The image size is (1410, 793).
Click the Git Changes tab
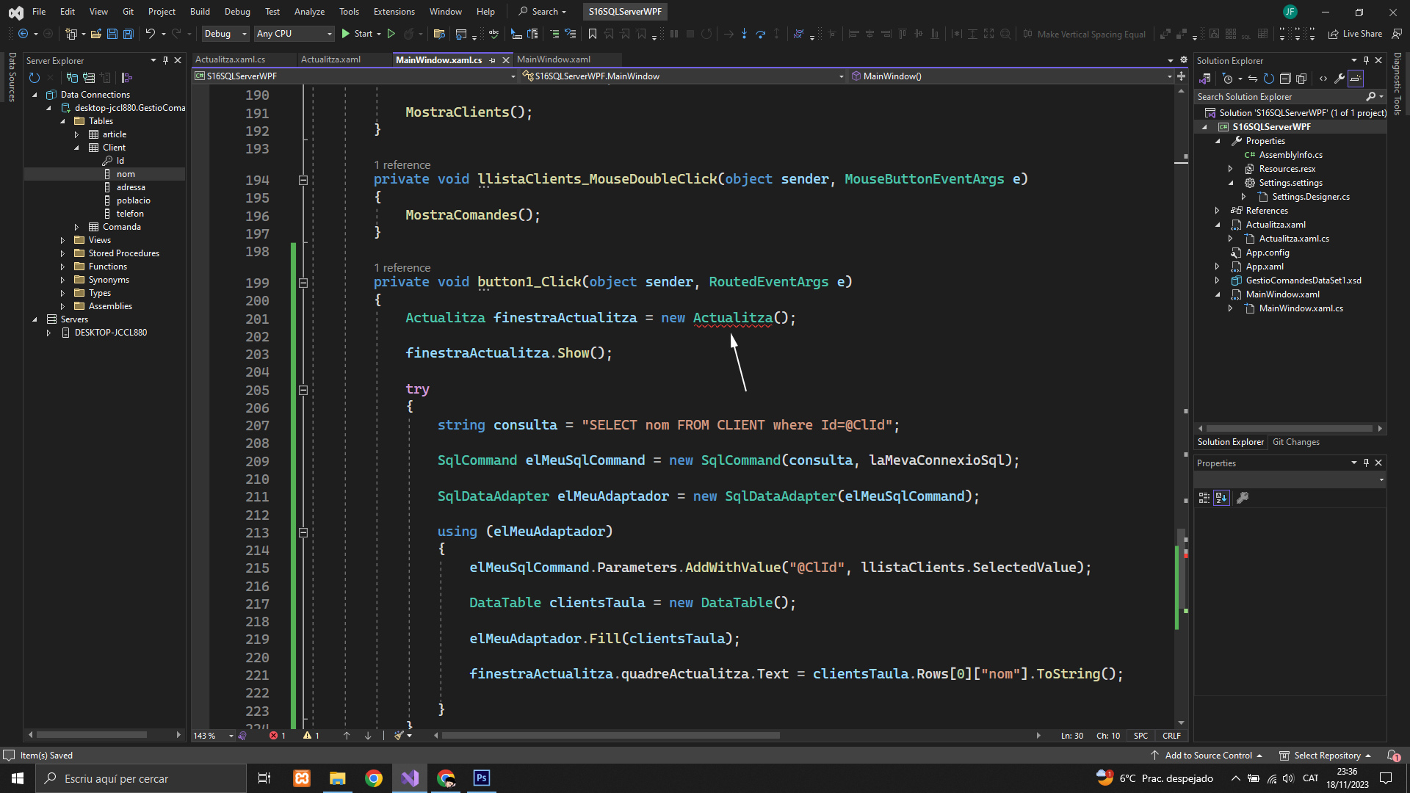1295,442
